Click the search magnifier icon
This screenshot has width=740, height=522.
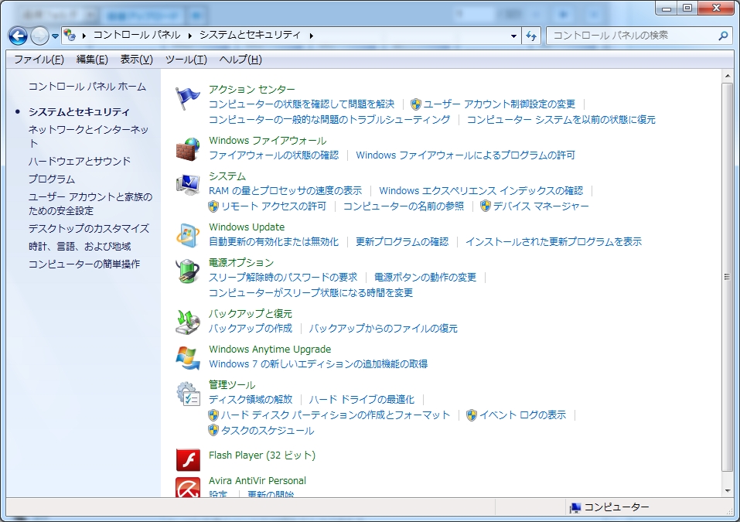[722, 36]
